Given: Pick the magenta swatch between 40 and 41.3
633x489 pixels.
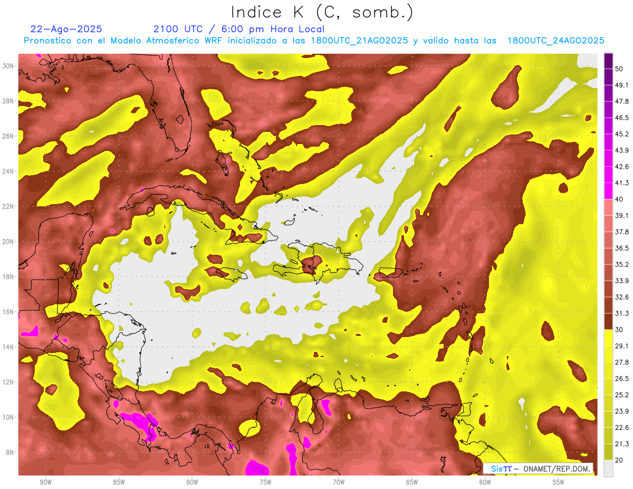Looking at the screenshot, I should (608, 191).
